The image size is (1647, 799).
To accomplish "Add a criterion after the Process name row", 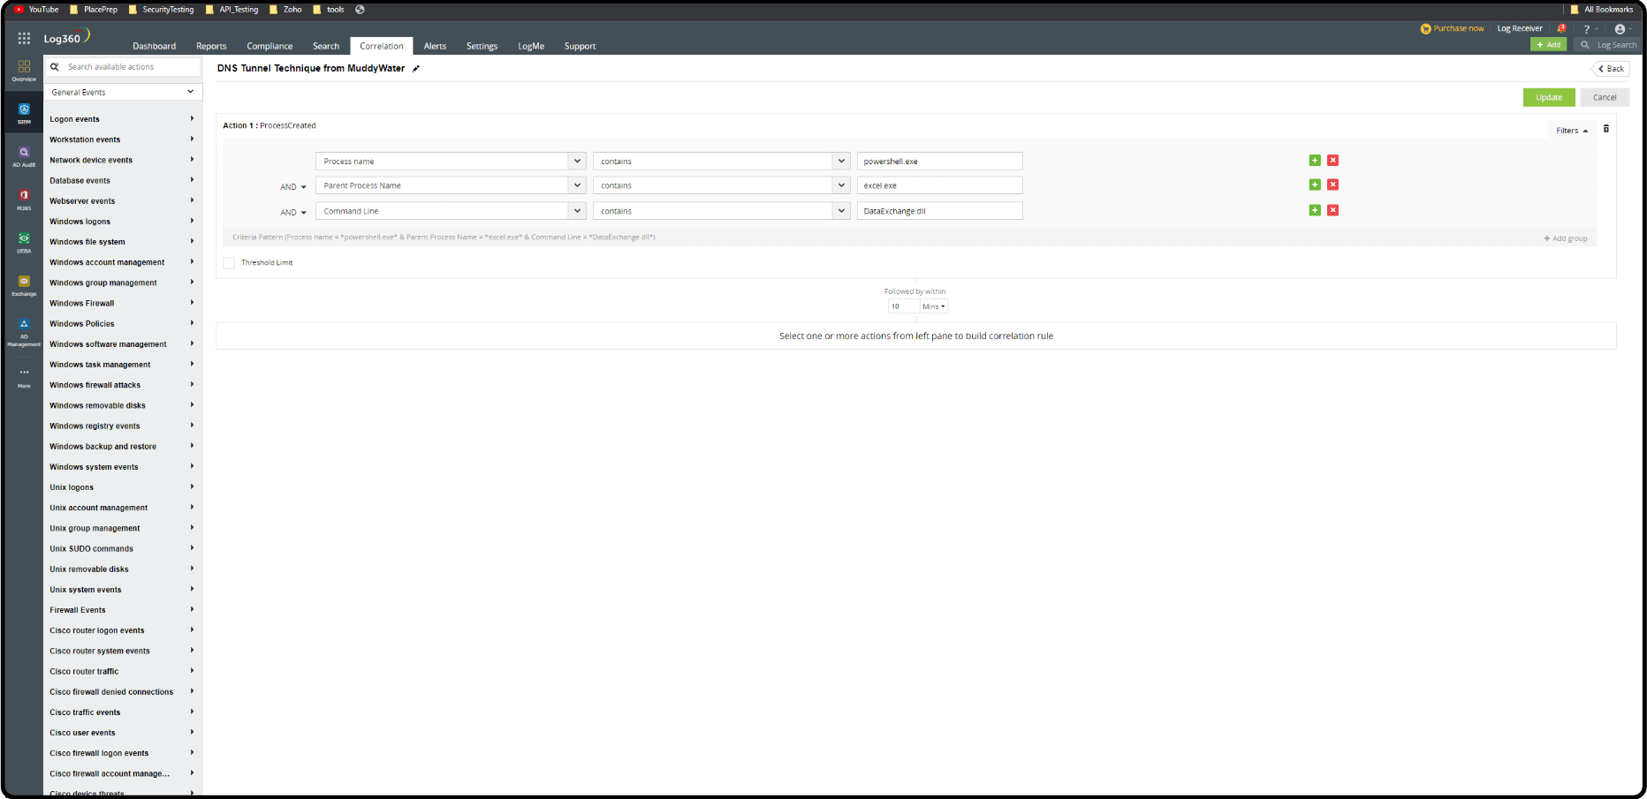I will [x=1315, y=161].
